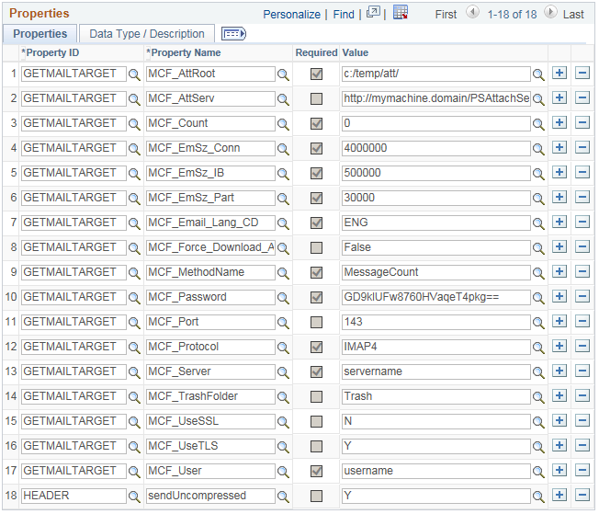The width and height of the screenshot is (599, 514).
Task: Select the Properties tab
Action: click(x=40, y=34)
